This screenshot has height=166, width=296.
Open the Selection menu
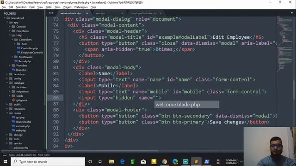coord(21,7)
